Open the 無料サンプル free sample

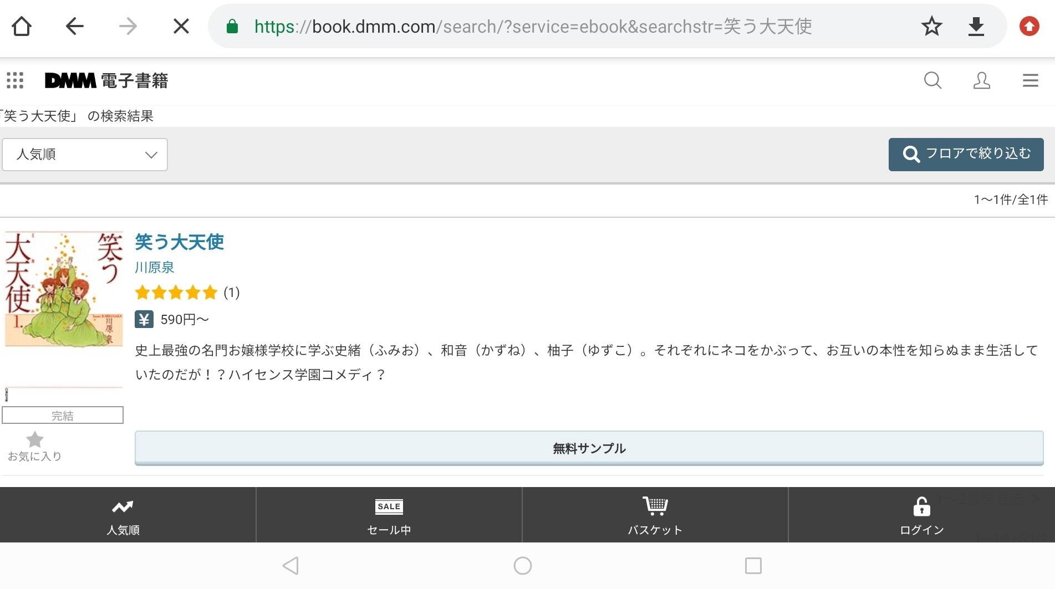click(589, 448)
